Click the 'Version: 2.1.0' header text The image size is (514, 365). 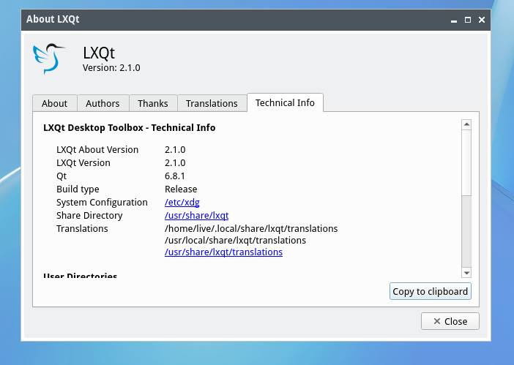coord(111,68)
